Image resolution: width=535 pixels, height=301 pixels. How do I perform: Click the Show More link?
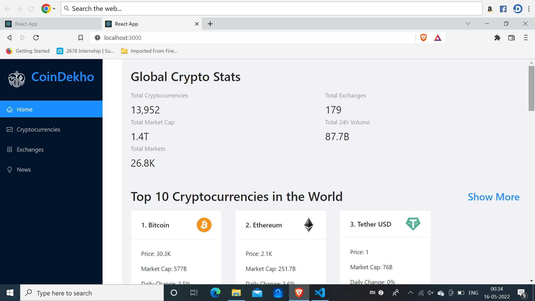[x=493, y=197]
